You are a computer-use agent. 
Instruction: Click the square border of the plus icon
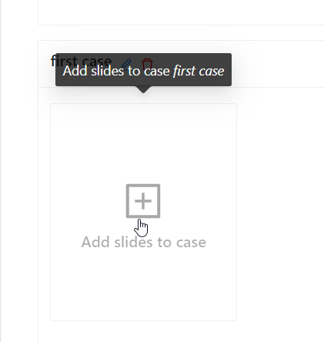(x=128, y=201)
